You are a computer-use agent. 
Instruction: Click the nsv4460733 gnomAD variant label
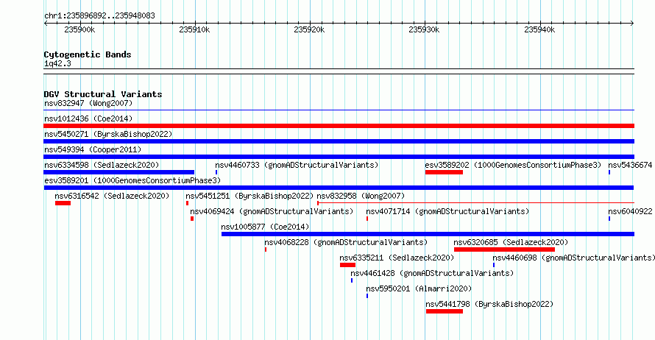(x=297, y=165)
